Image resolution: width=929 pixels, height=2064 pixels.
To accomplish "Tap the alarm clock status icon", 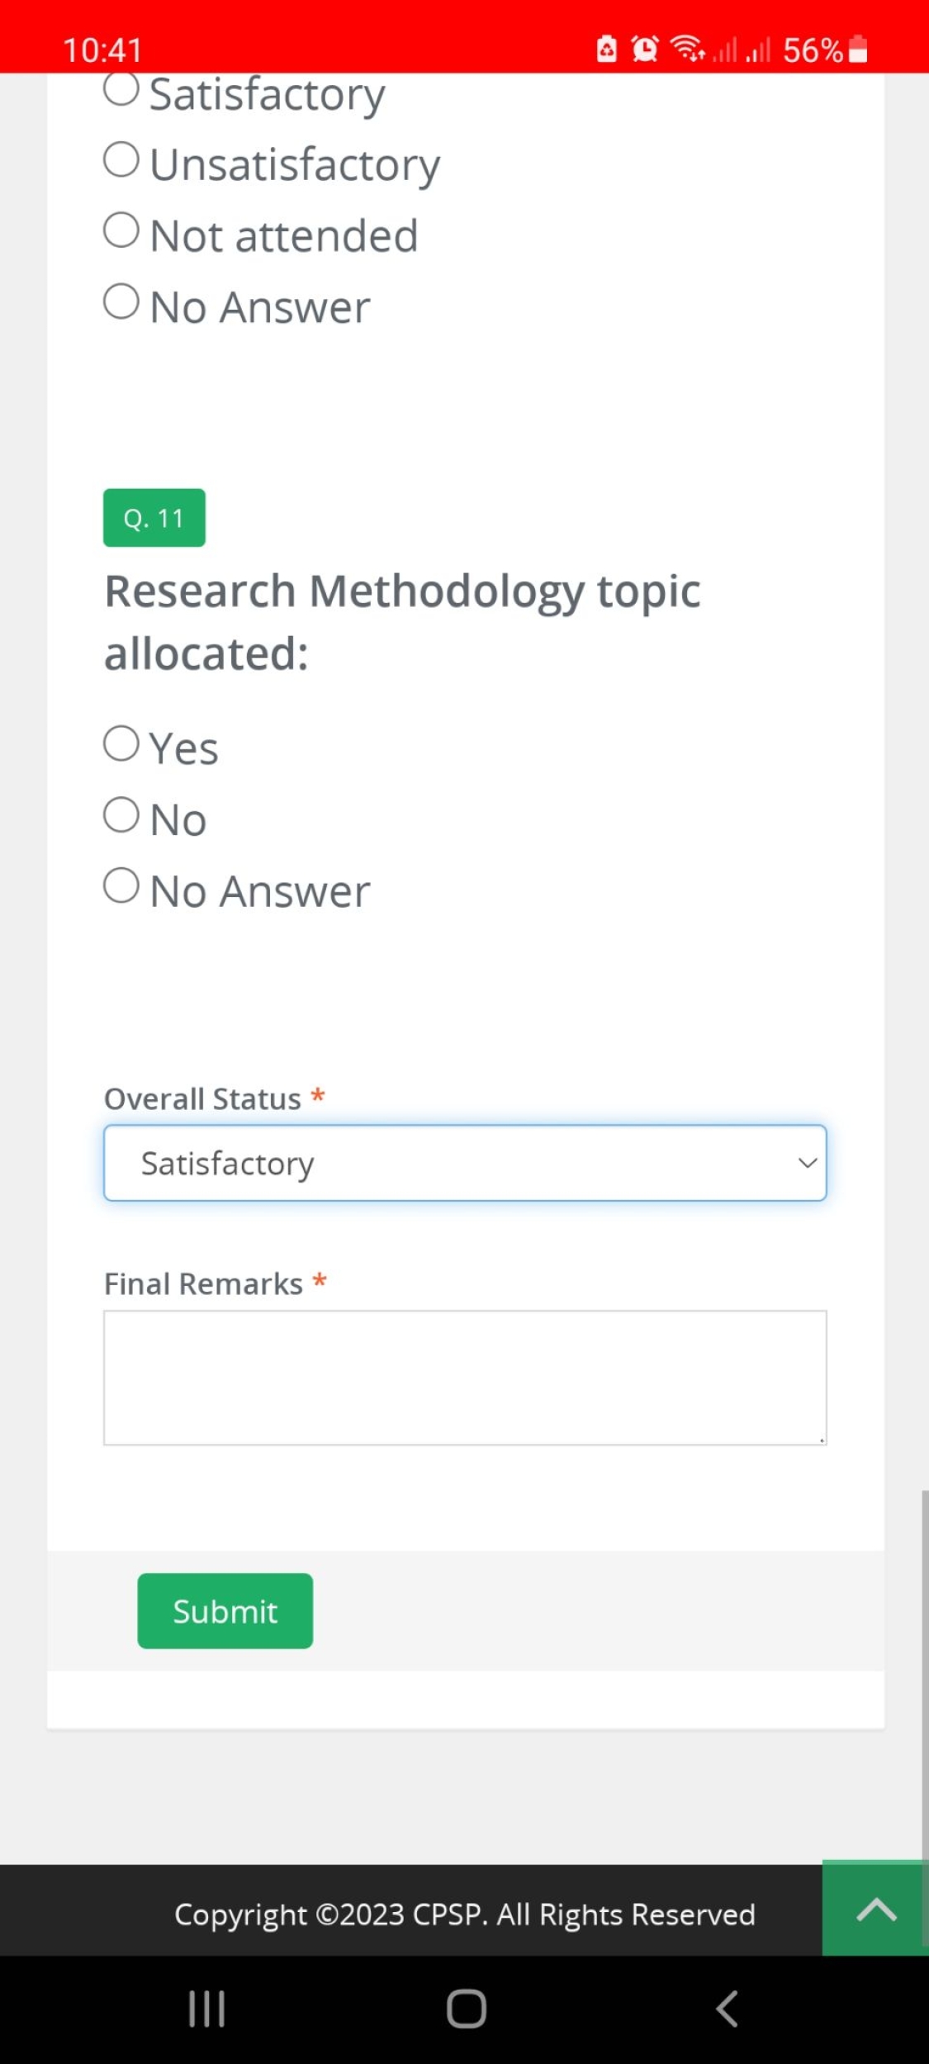I will [x=645, y=49].
